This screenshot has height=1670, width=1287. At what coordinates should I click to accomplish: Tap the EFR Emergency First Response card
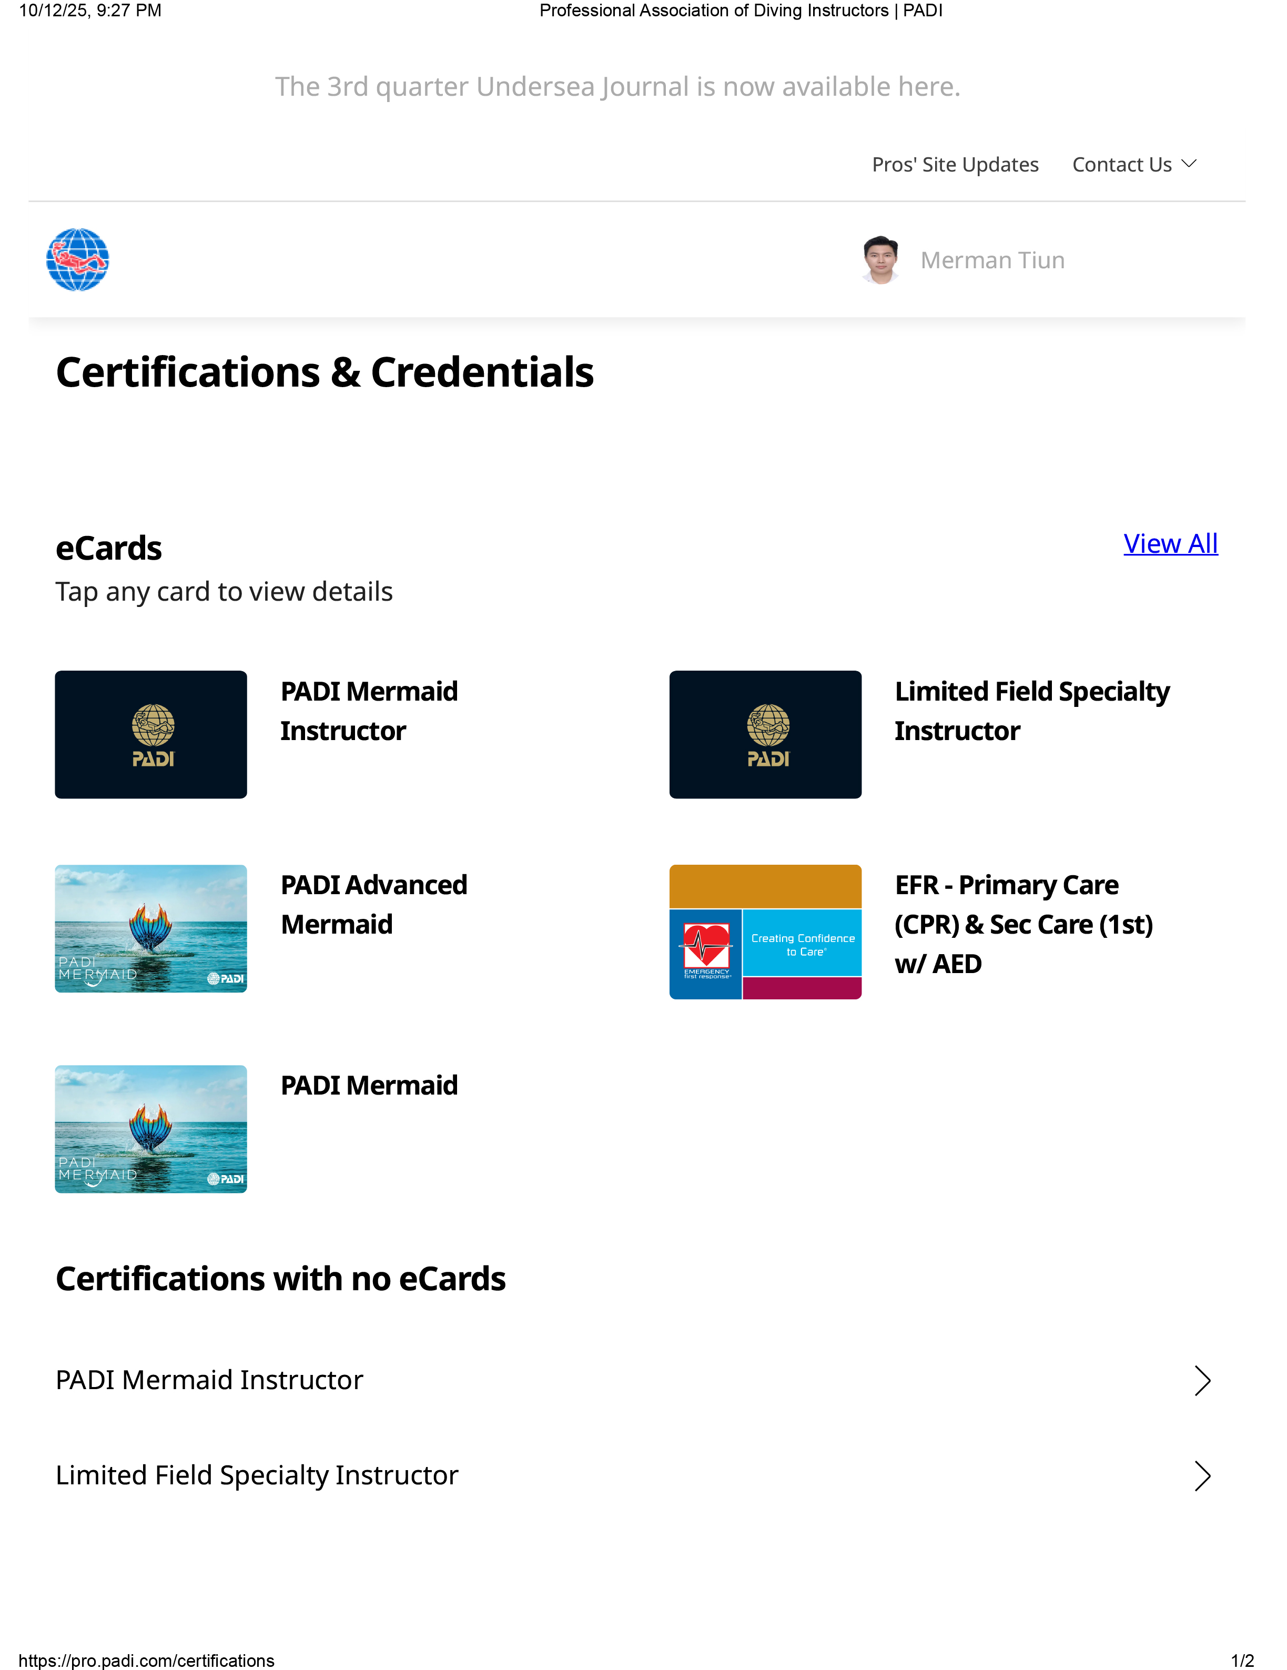765,932
